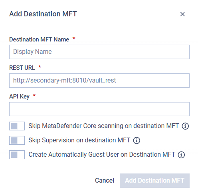Click the Skip MetaDefender Core scanning label text
The width and height of the screenshot is (198, 195).
(104, 126)
